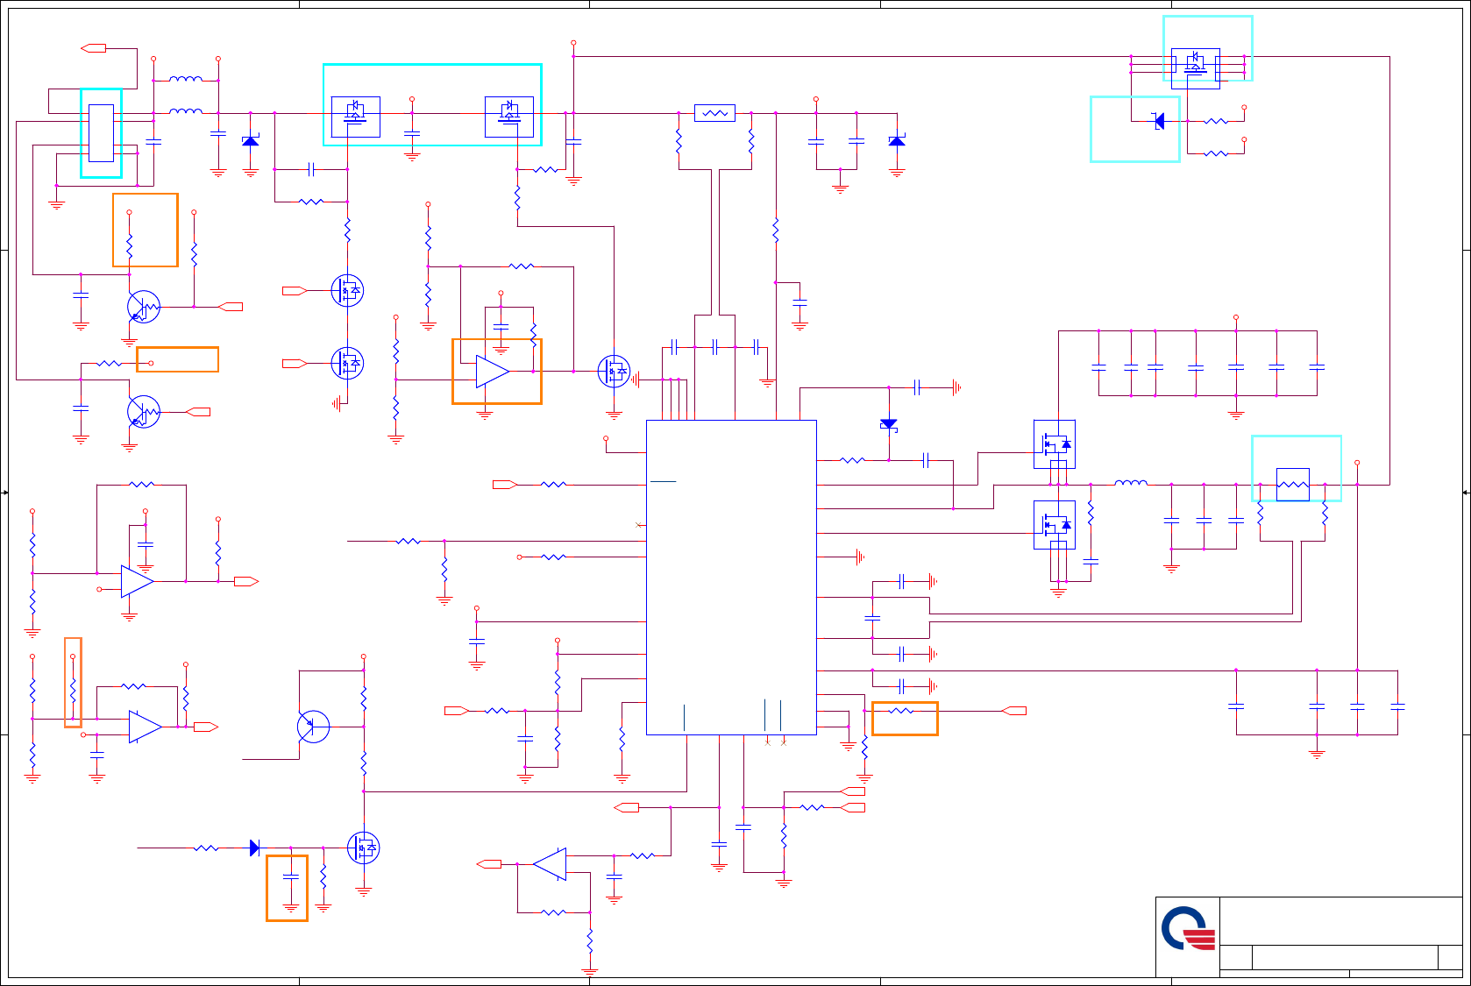This screenshot has height=986, width=1471.
Task: Click the circled MOSFET right of the orange op-amp
Action: (614, 371)
